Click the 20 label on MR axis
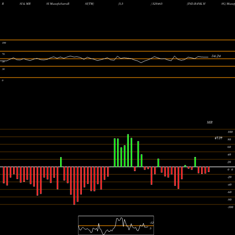Viewport: 235px width, 235px height. (229, 162)
